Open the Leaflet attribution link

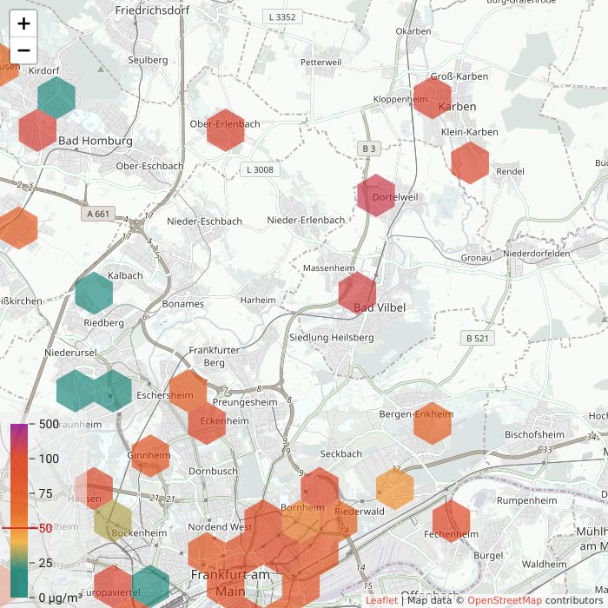(381, 600)
